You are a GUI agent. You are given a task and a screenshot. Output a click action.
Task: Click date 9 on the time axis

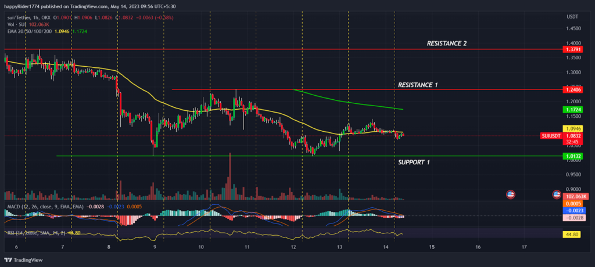click(155, 247)
